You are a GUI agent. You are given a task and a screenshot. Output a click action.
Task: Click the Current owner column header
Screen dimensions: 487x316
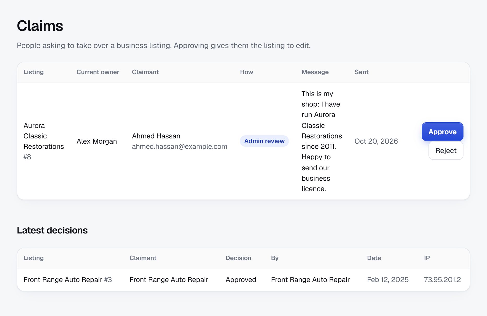[x=98, y=72]
